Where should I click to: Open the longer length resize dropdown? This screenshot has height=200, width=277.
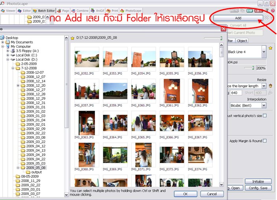(x=264, y=86)
